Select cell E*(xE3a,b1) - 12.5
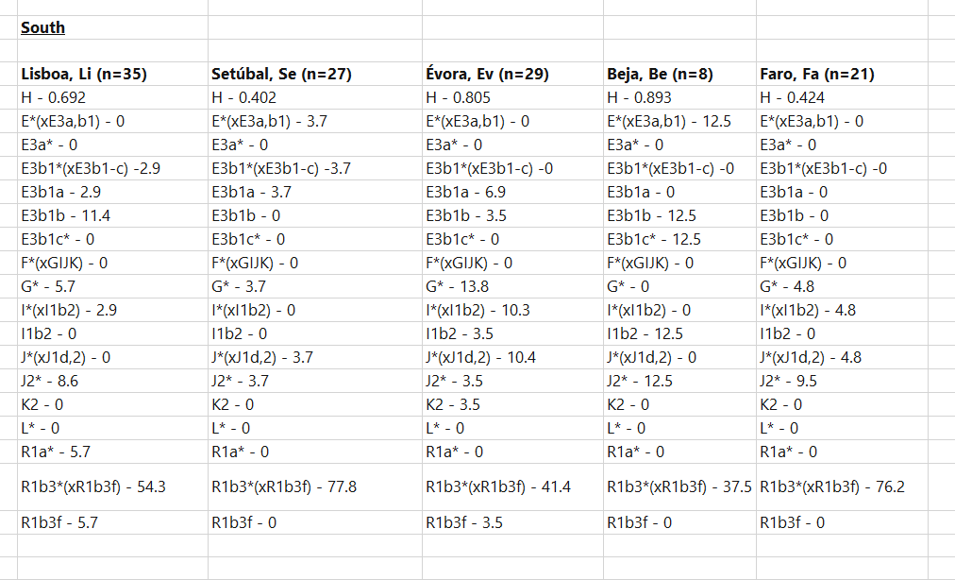955x580 pixels. tap(679, 121)
